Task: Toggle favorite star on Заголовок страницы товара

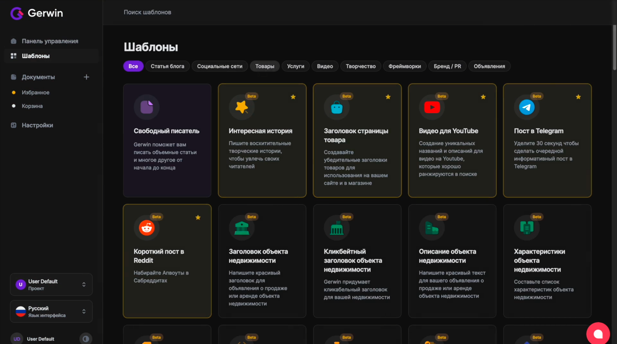Action: coord(388,97)
